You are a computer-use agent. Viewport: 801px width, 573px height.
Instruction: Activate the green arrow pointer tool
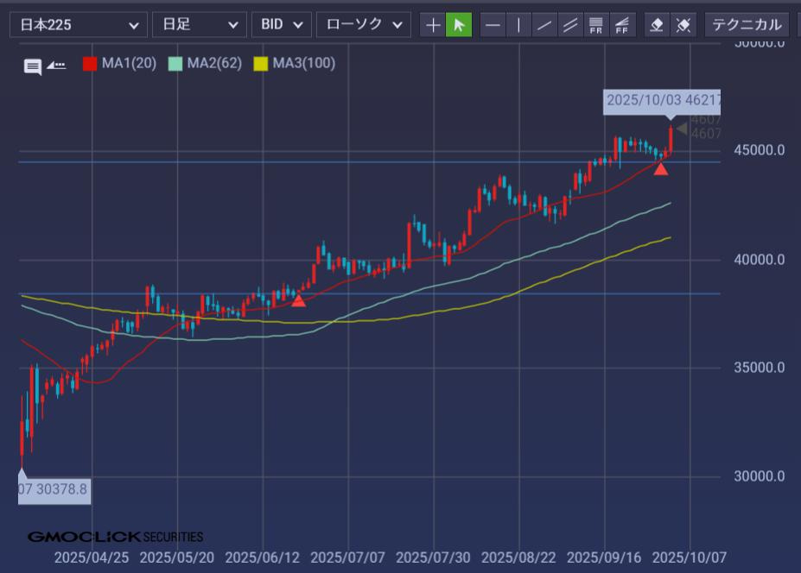click(459, 25)
